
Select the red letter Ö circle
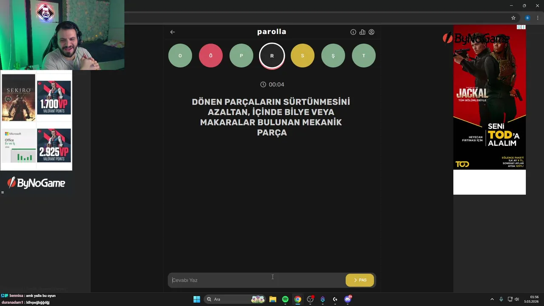click(211, 56)
